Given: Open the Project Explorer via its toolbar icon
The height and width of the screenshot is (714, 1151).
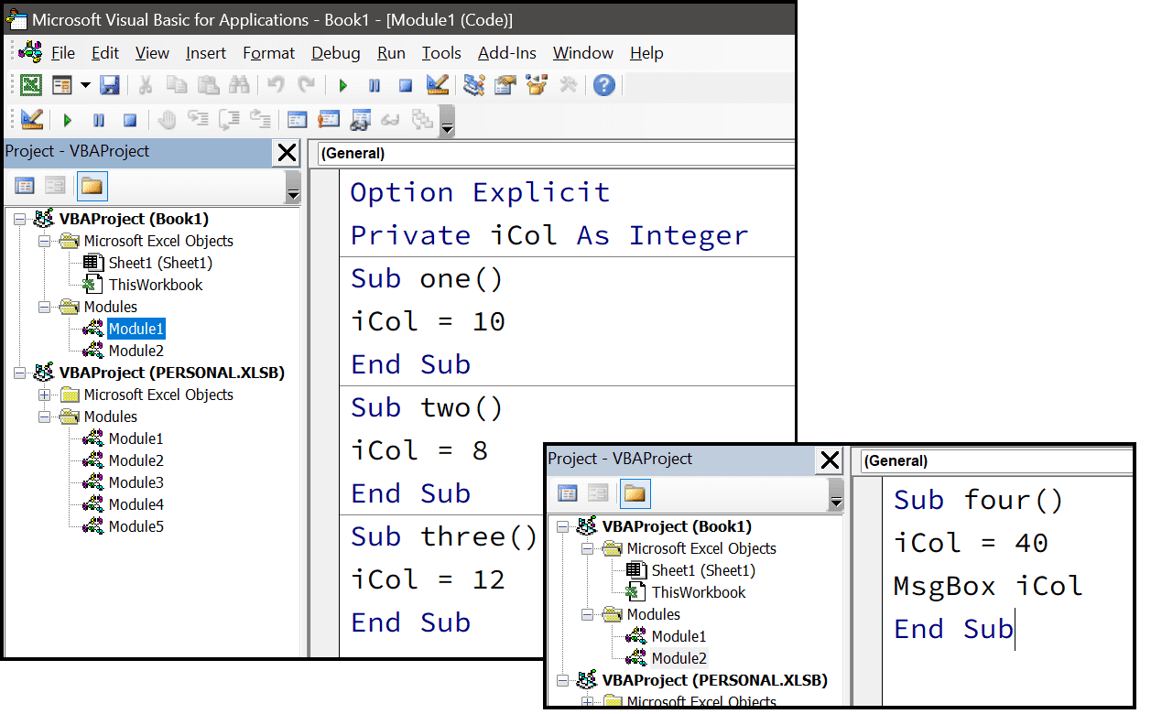Looking at the screenshot, I should pos(473,84).
